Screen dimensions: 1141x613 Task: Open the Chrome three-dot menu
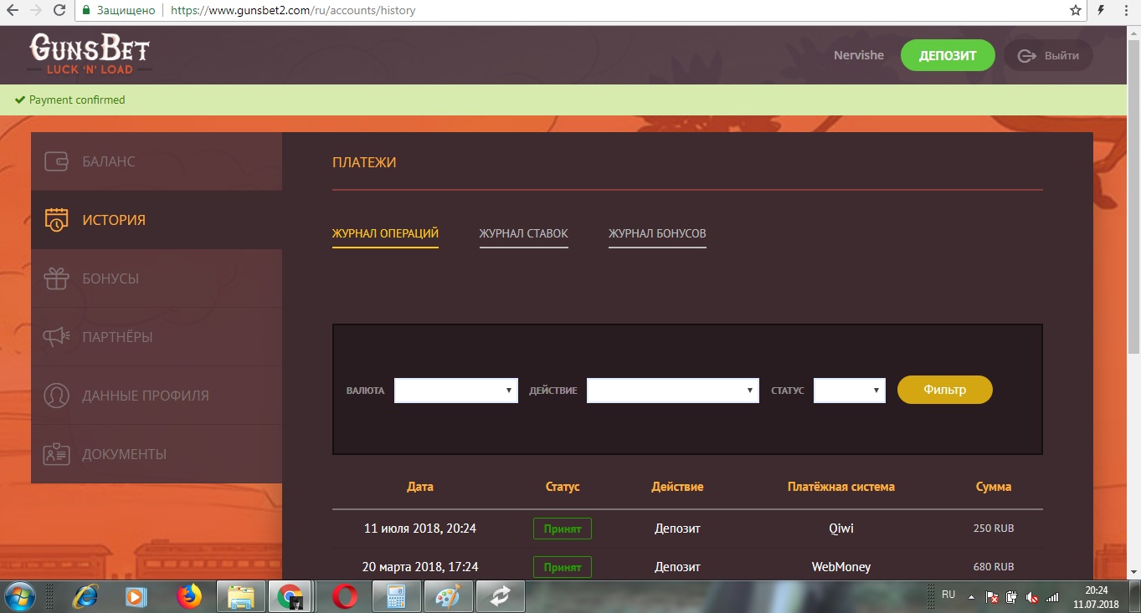tap(1127, 11)
